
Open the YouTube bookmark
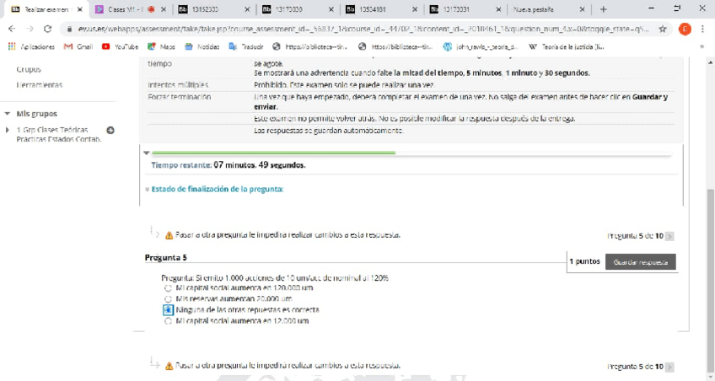tap(121, 46)
